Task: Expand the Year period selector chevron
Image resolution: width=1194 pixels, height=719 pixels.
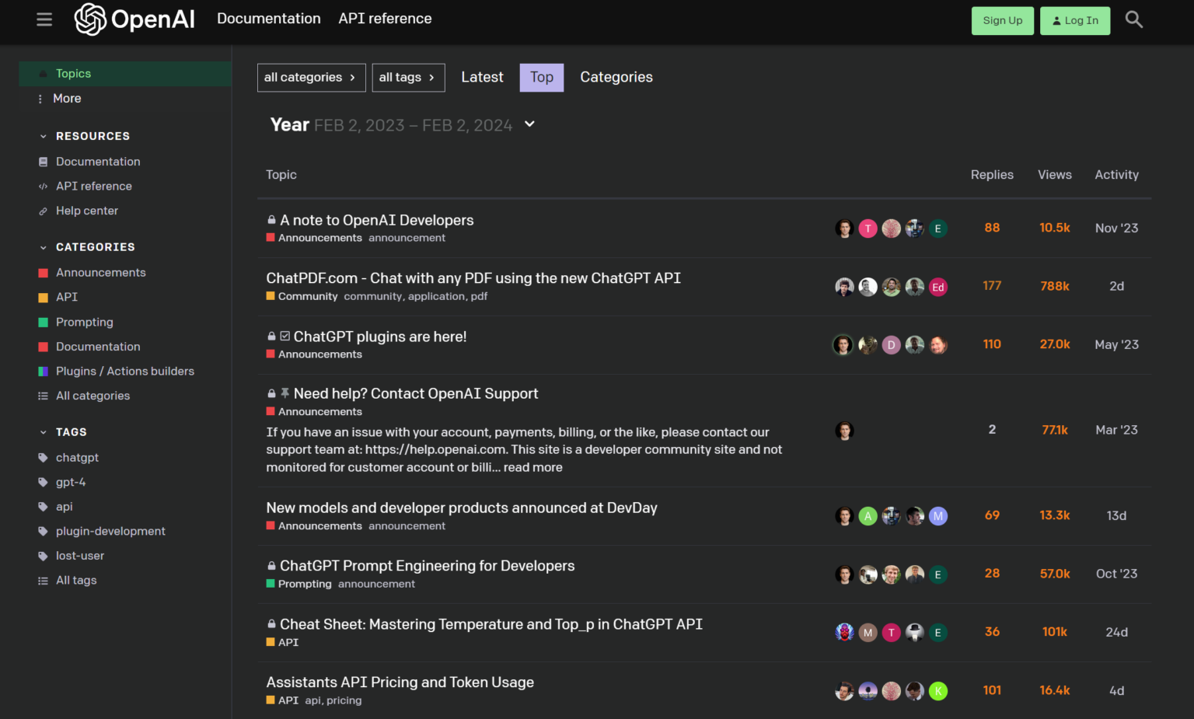Action: (529, 124)
